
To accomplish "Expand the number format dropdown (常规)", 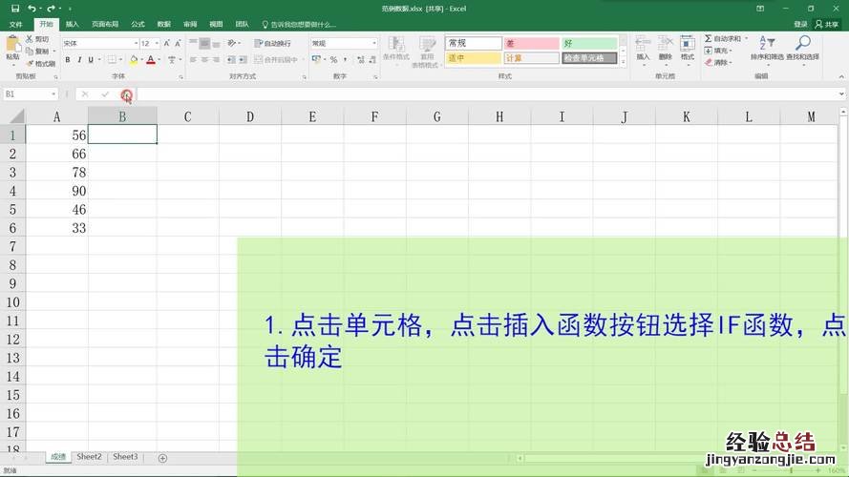I will click(373, 44).
